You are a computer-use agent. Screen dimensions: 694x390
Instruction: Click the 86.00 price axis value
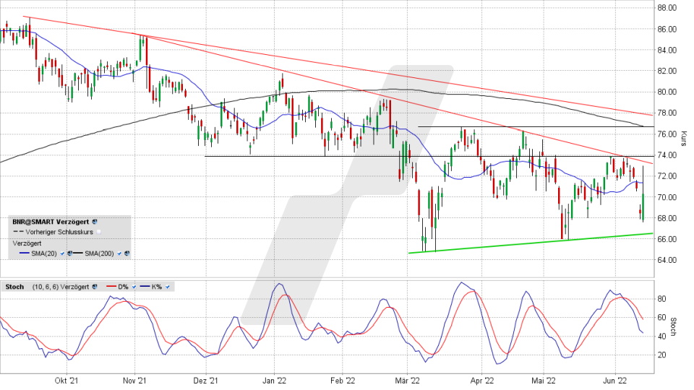point(667,29)
